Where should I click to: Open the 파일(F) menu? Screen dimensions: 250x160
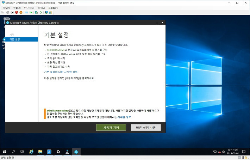[6, 8]
